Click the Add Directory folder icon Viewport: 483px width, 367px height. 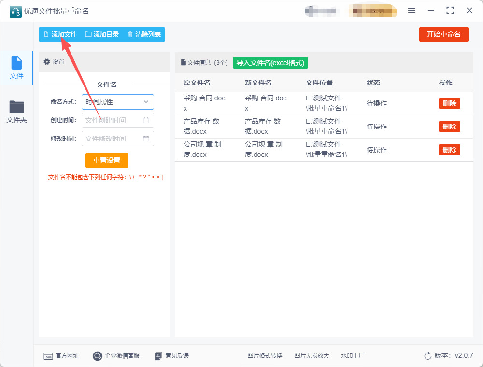(88, 34)
